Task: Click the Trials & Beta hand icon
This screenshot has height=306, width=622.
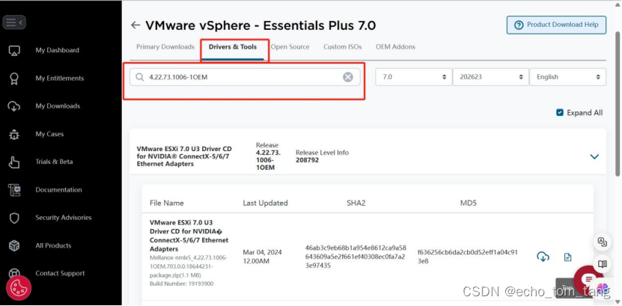Action: tap(14, 162)
